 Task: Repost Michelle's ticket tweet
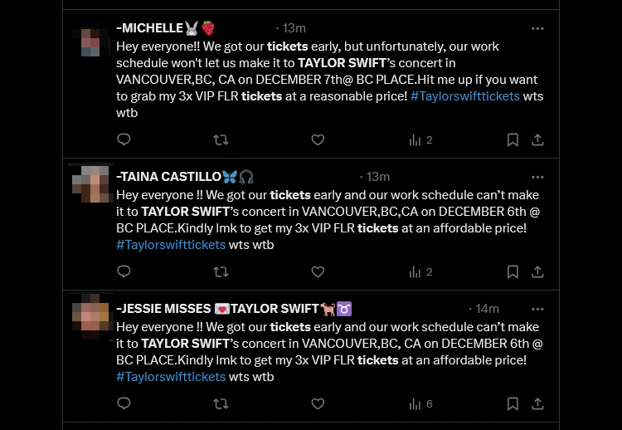coord(221,139)
